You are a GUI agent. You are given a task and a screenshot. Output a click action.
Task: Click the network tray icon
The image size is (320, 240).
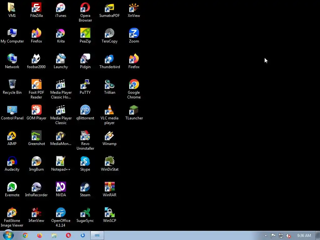281,236
